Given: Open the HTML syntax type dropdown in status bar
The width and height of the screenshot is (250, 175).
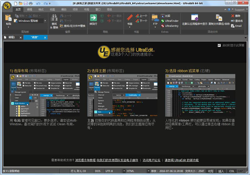Looking at the screenshot, I should click(148, 171).
